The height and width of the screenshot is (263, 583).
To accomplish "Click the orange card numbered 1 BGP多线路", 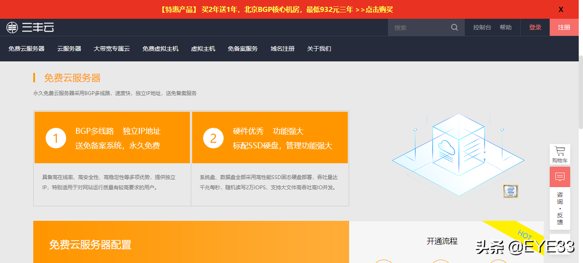I will tap(112, 138).
